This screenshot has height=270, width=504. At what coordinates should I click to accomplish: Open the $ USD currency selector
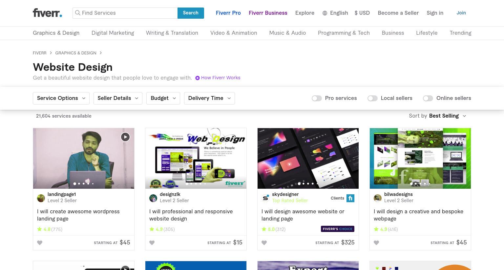coord(362,13)
